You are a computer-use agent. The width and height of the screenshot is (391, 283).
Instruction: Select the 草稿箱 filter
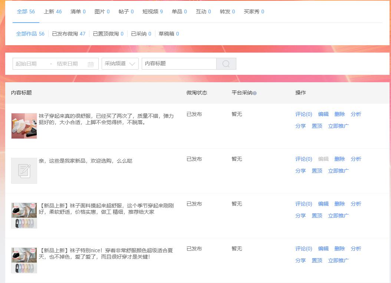coord(166,34)
